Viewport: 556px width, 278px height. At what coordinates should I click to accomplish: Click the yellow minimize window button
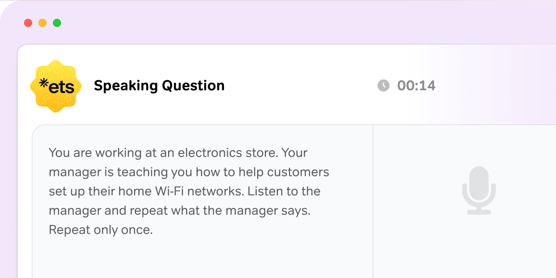[43, 23]
